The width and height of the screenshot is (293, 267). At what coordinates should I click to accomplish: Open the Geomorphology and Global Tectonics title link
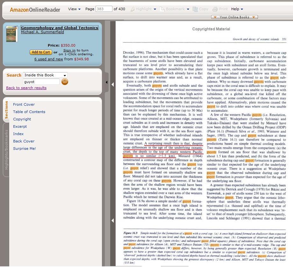click(60, 28)
